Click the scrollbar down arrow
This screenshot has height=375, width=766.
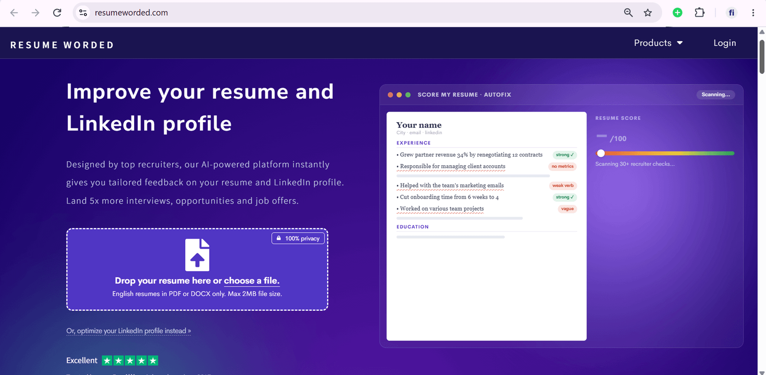point(762,372)
